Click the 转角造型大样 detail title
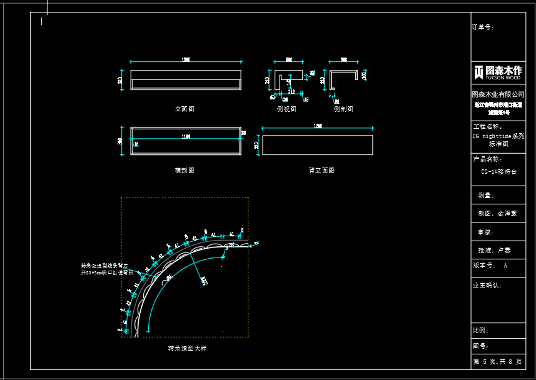The image size is (536, 380). (x=187, y=348)
